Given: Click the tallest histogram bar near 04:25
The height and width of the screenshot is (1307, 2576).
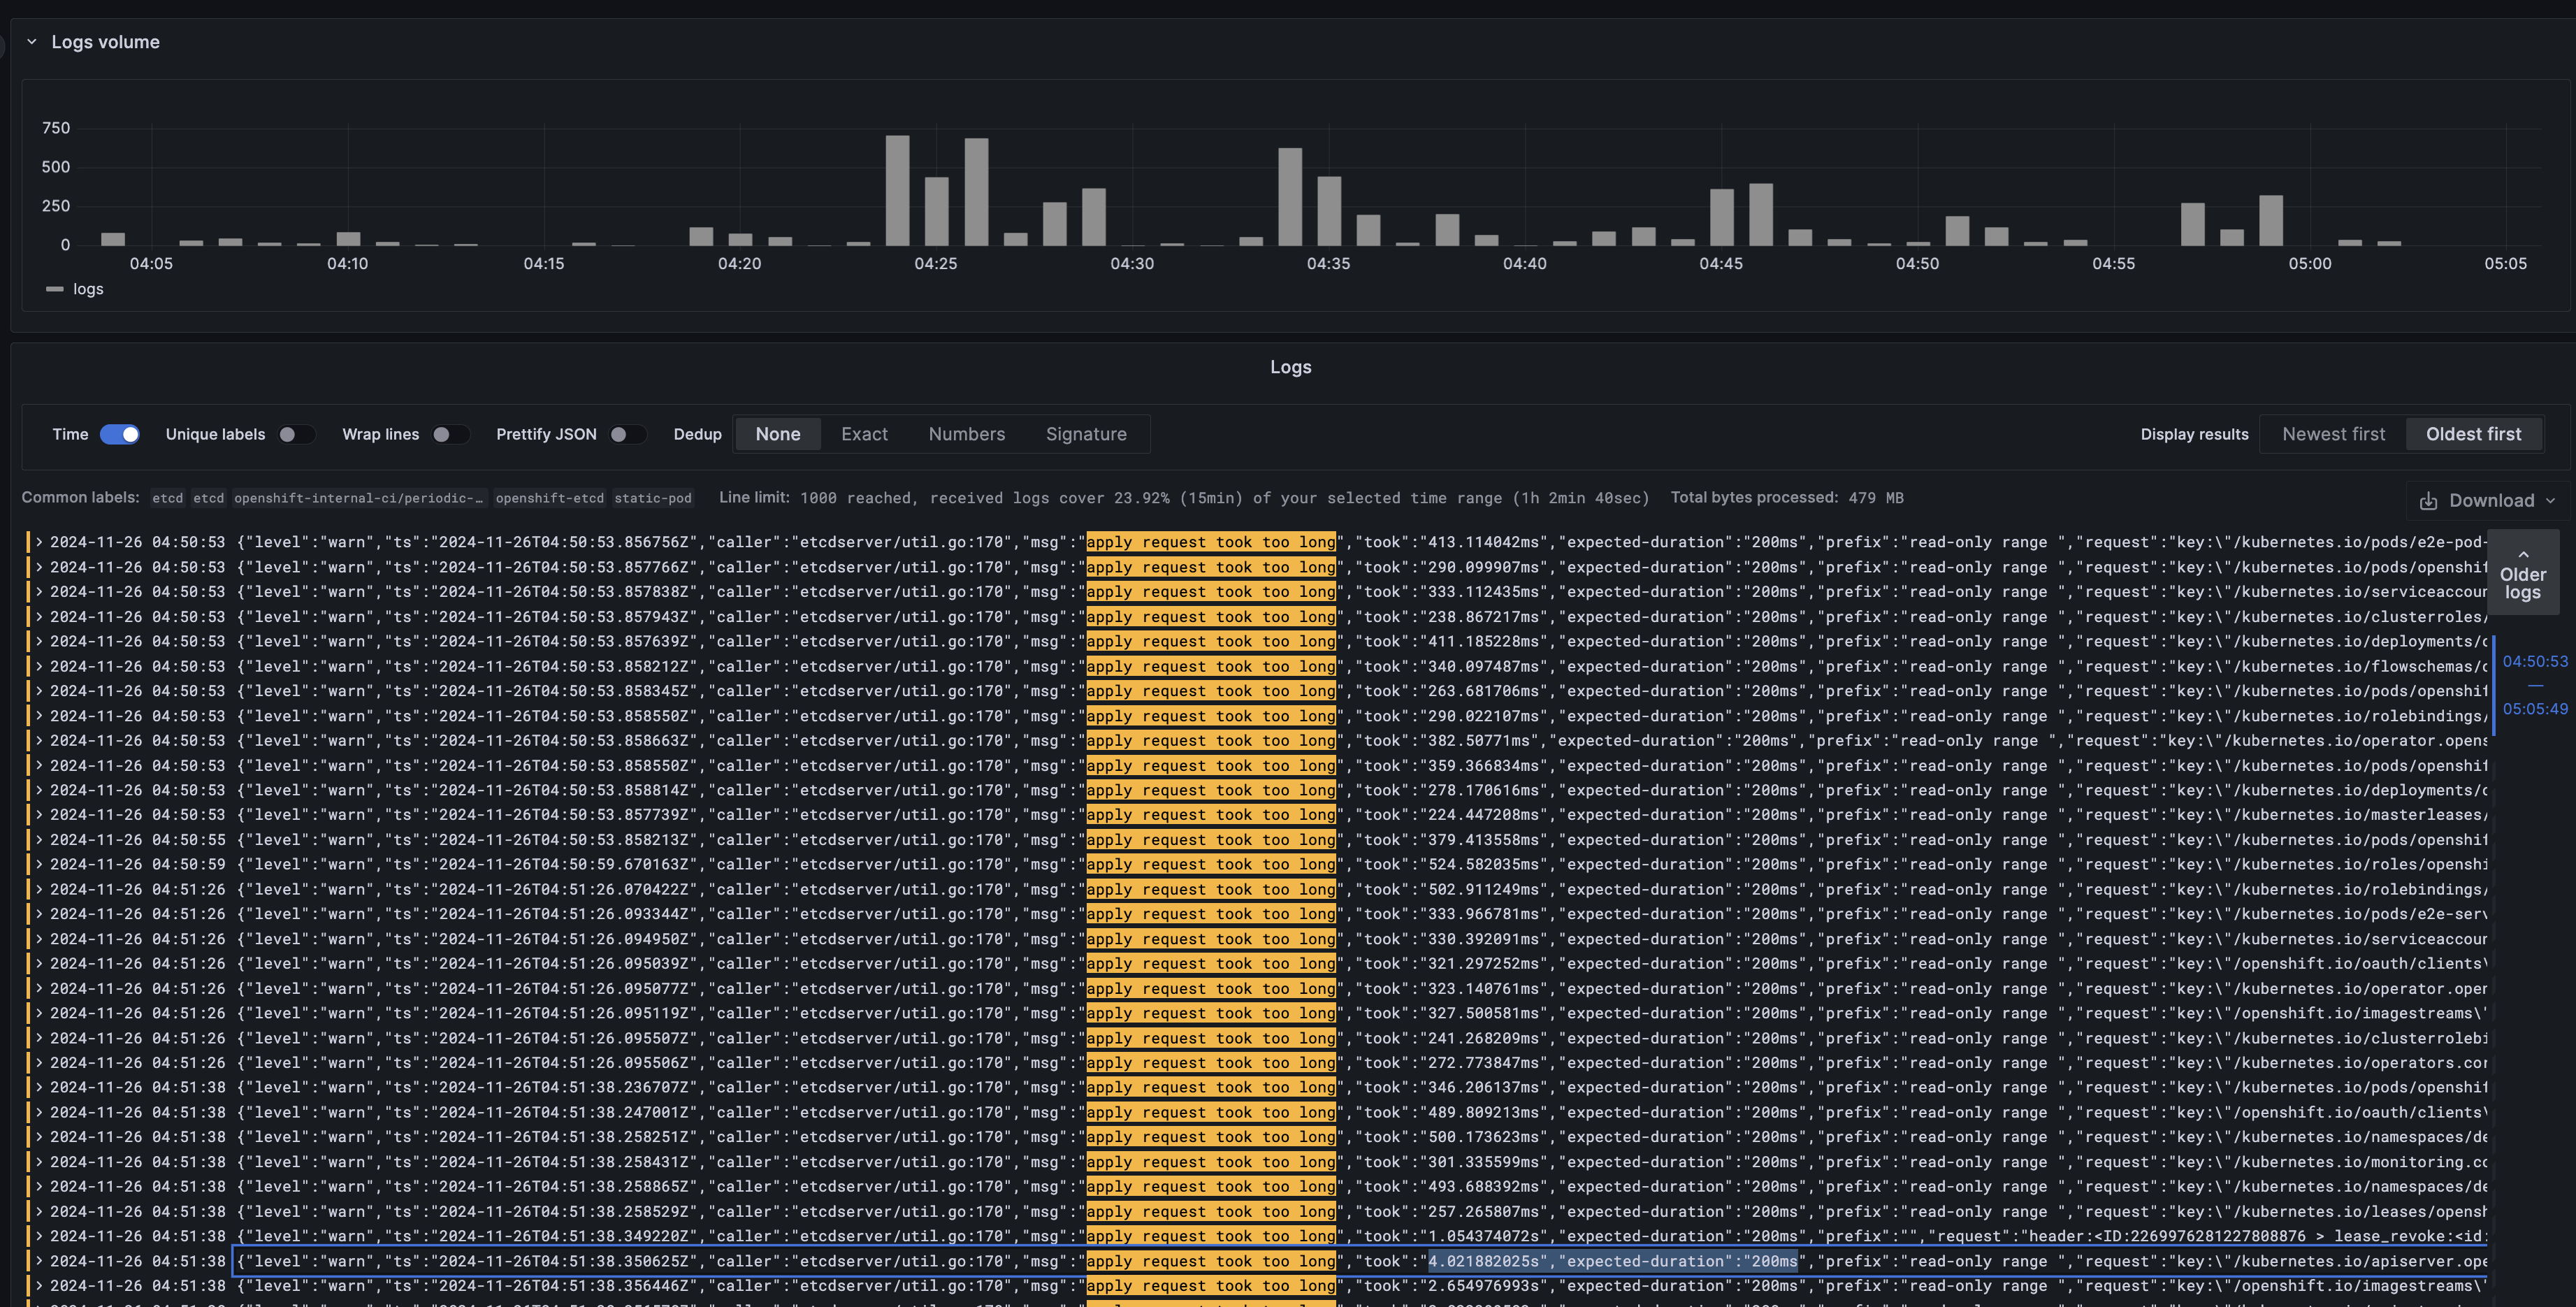Looking at the screenshot, I should point(897,190).
